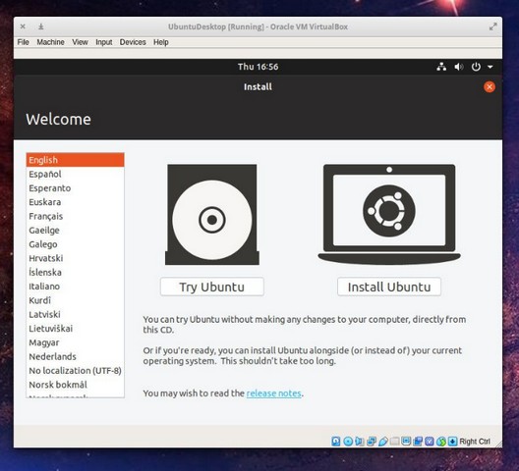
Task: Open the Devices menu
Action: [133, 42]
